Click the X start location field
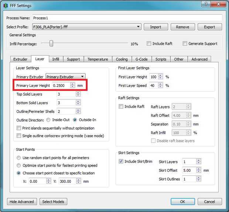Viewport: 229px width, 212px height. [x=38, y=181]
